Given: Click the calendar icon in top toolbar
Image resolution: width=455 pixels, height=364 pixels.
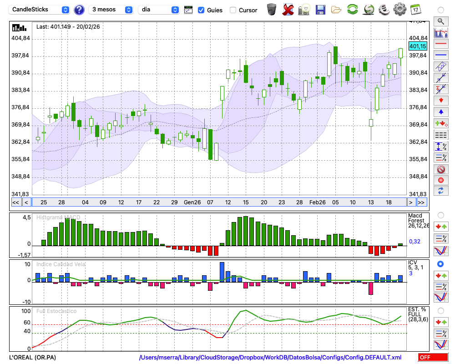Looking at the screenshot, I should [415, 10].
